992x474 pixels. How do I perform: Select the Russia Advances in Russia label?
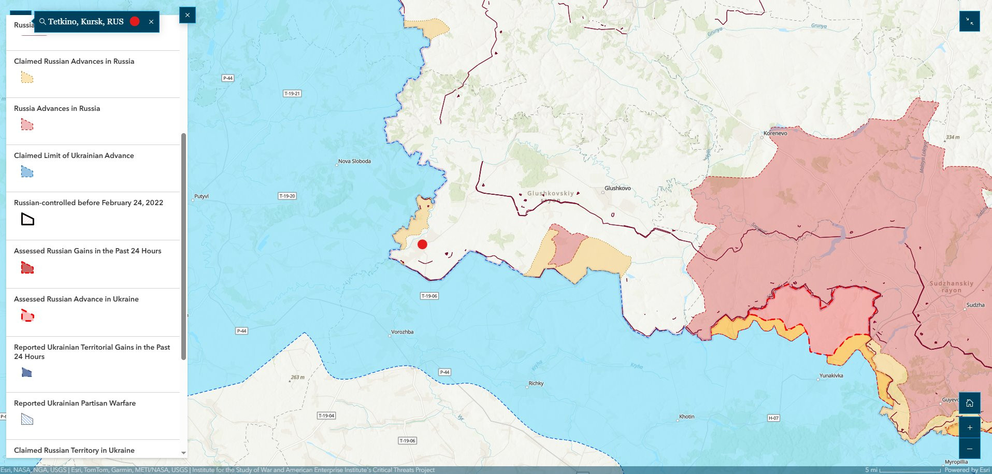pyautogui.click(x=57, y=108)
